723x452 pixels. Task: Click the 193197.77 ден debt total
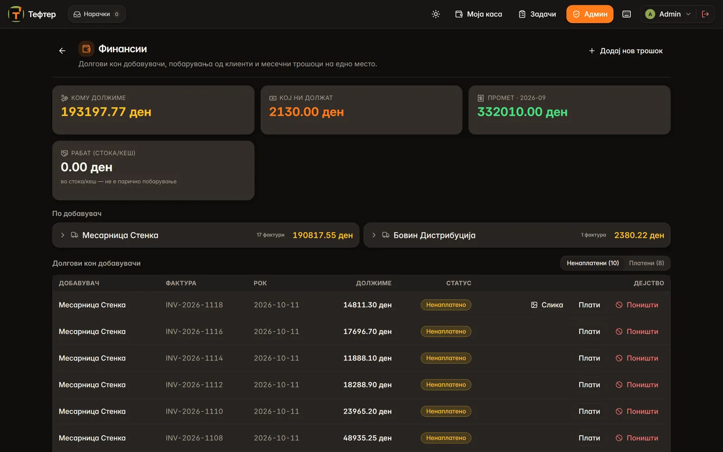coord(106,112)
